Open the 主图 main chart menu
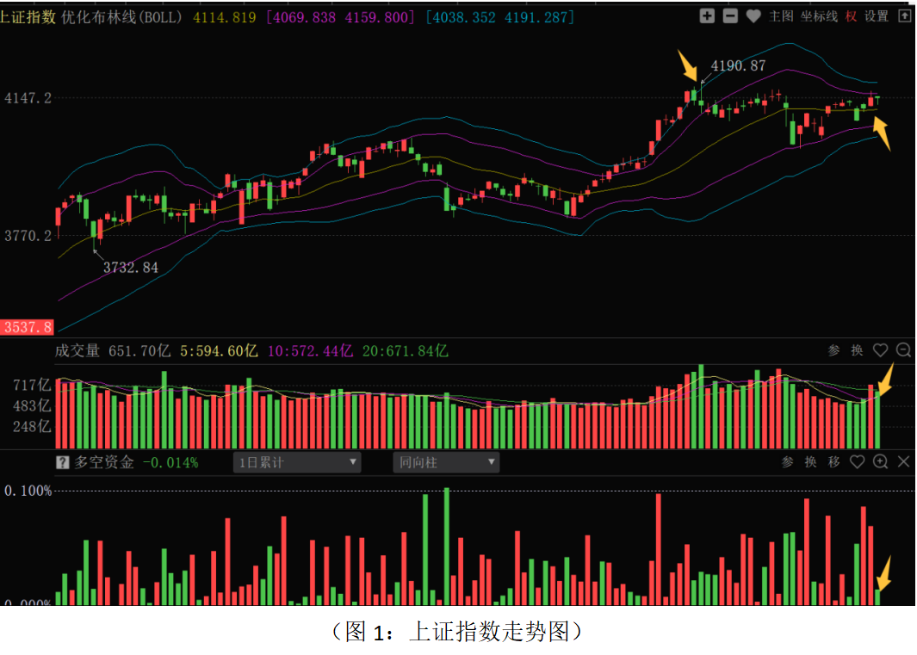 click(x=781, y=16)
